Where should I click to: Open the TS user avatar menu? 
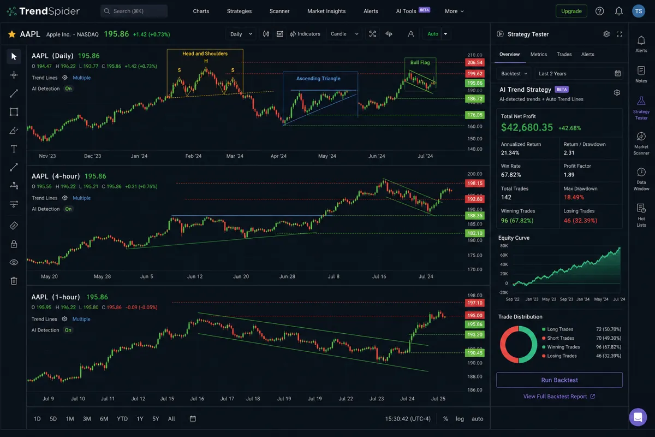click(x=639, y=11)
